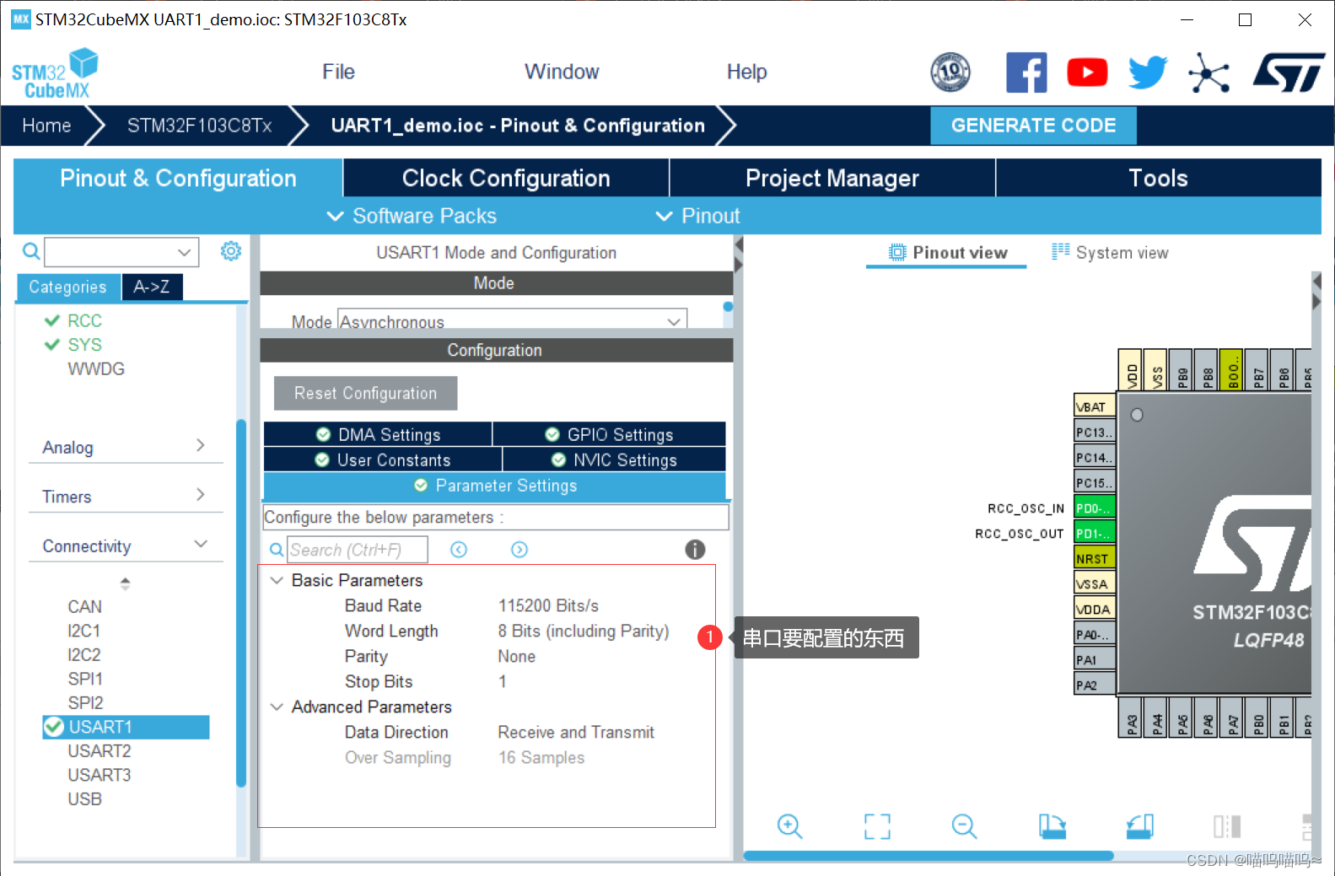Click the VBAT pin on the chip
This screenshot has height=876, width=1335.
coord(1095,406)
